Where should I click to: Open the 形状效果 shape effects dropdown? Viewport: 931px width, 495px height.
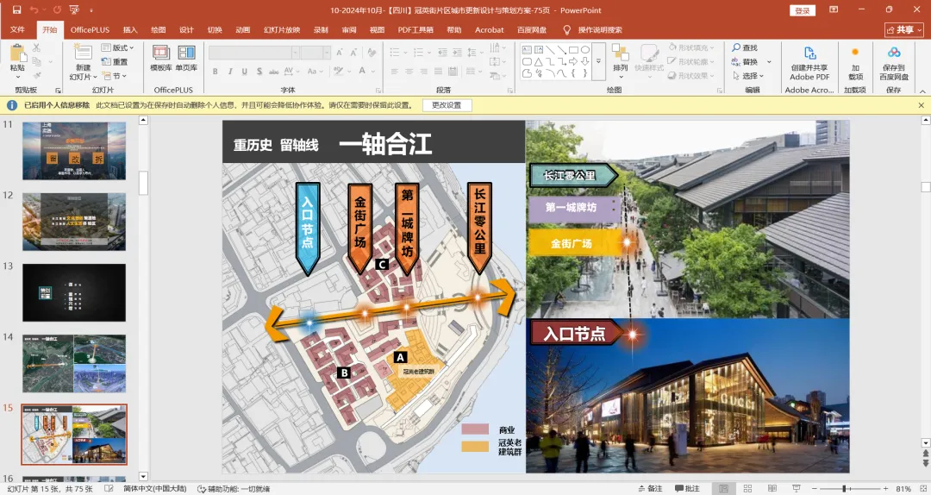pos(691,76)
